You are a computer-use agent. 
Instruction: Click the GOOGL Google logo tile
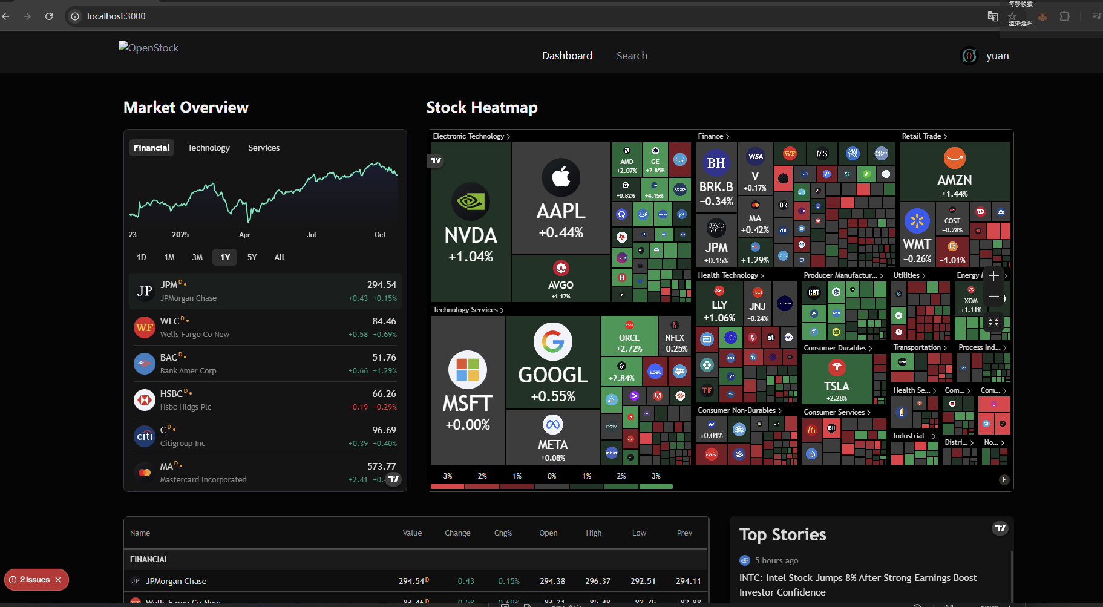(553, 363)
